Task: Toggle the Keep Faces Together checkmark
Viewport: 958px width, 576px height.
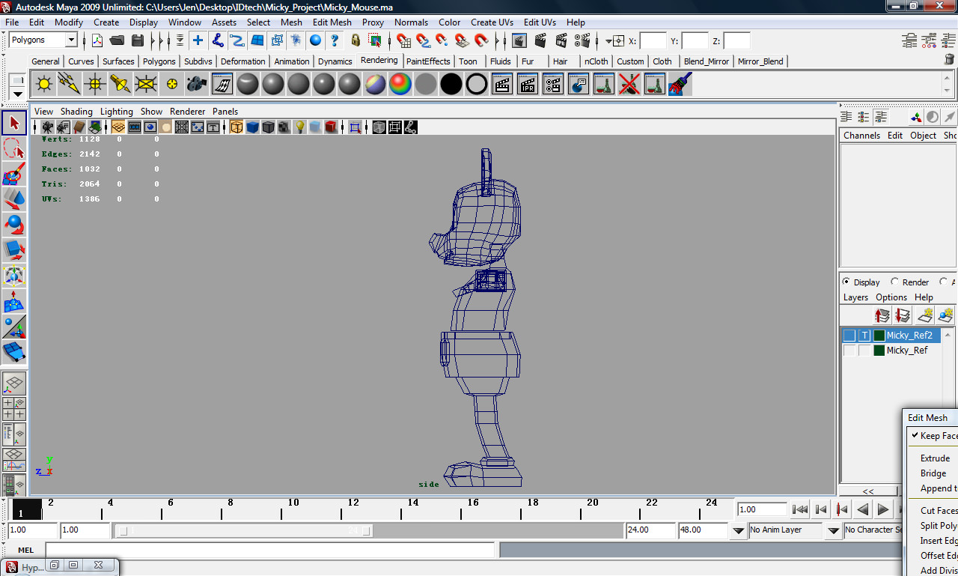Action: (915, 435)
